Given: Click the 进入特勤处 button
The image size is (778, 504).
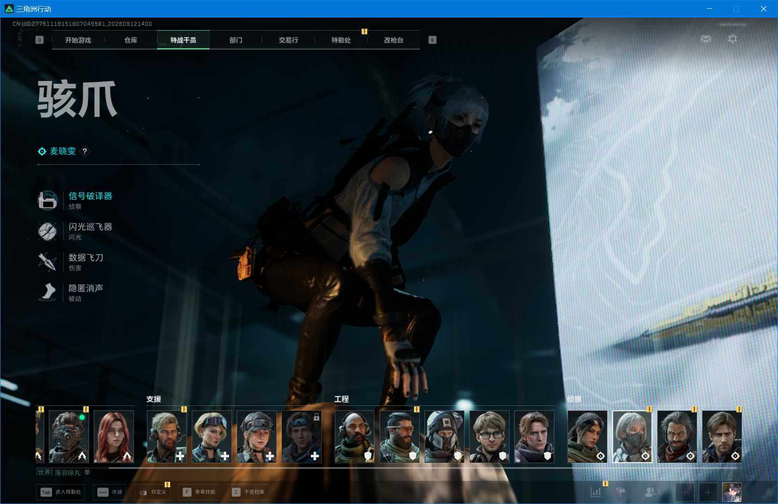Looking at the screenshot, I should coord(61,492).
